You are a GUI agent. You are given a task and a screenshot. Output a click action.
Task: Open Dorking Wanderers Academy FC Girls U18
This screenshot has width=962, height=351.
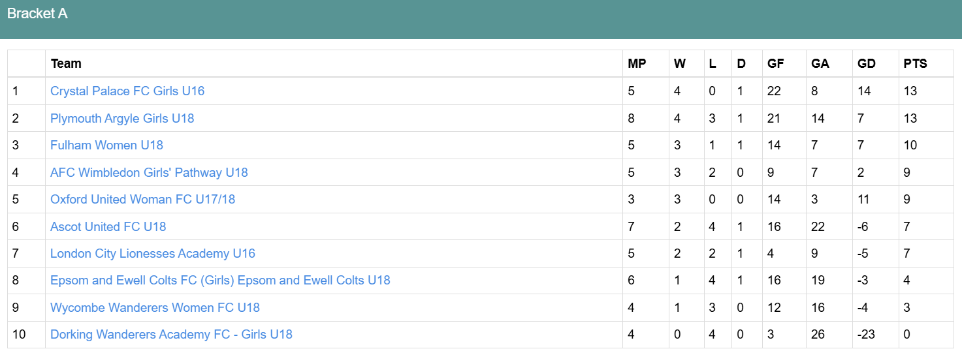[171, 334]
